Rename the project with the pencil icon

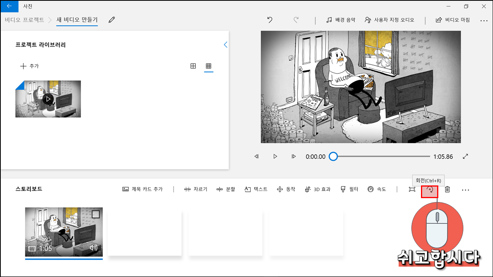[112, 20]
